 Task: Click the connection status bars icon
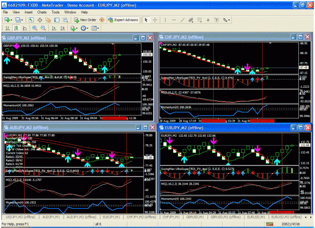[x=270, y=224]
